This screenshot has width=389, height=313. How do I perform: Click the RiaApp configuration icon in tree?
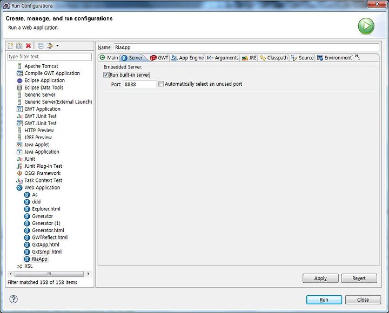[27, 259]
